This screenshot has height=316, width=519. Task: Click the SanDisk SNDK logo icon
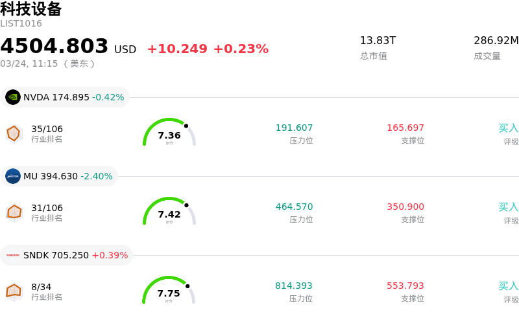click(x=13, y=255)
